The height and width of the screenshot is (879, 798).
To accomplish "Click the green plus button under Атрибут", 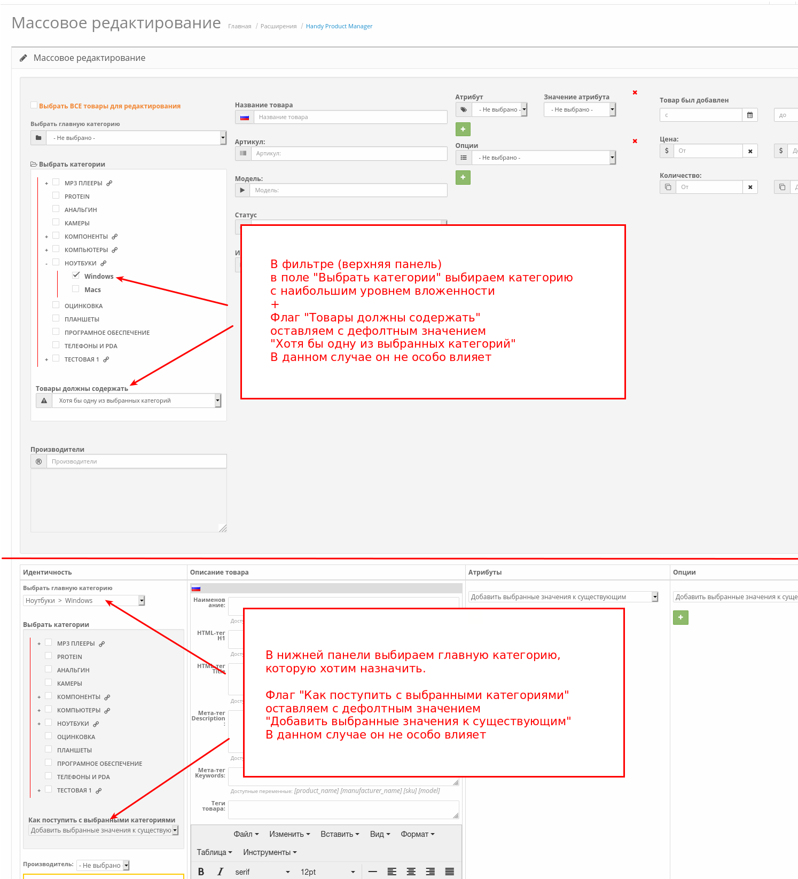I will tap(463, 129).
